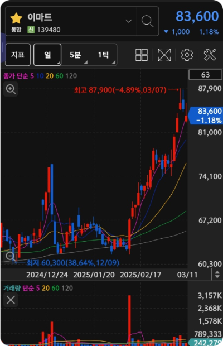Viewport: 223px width, 346px height.
Task: Open the four-pane grid layout icon
Action: point(142,55)
